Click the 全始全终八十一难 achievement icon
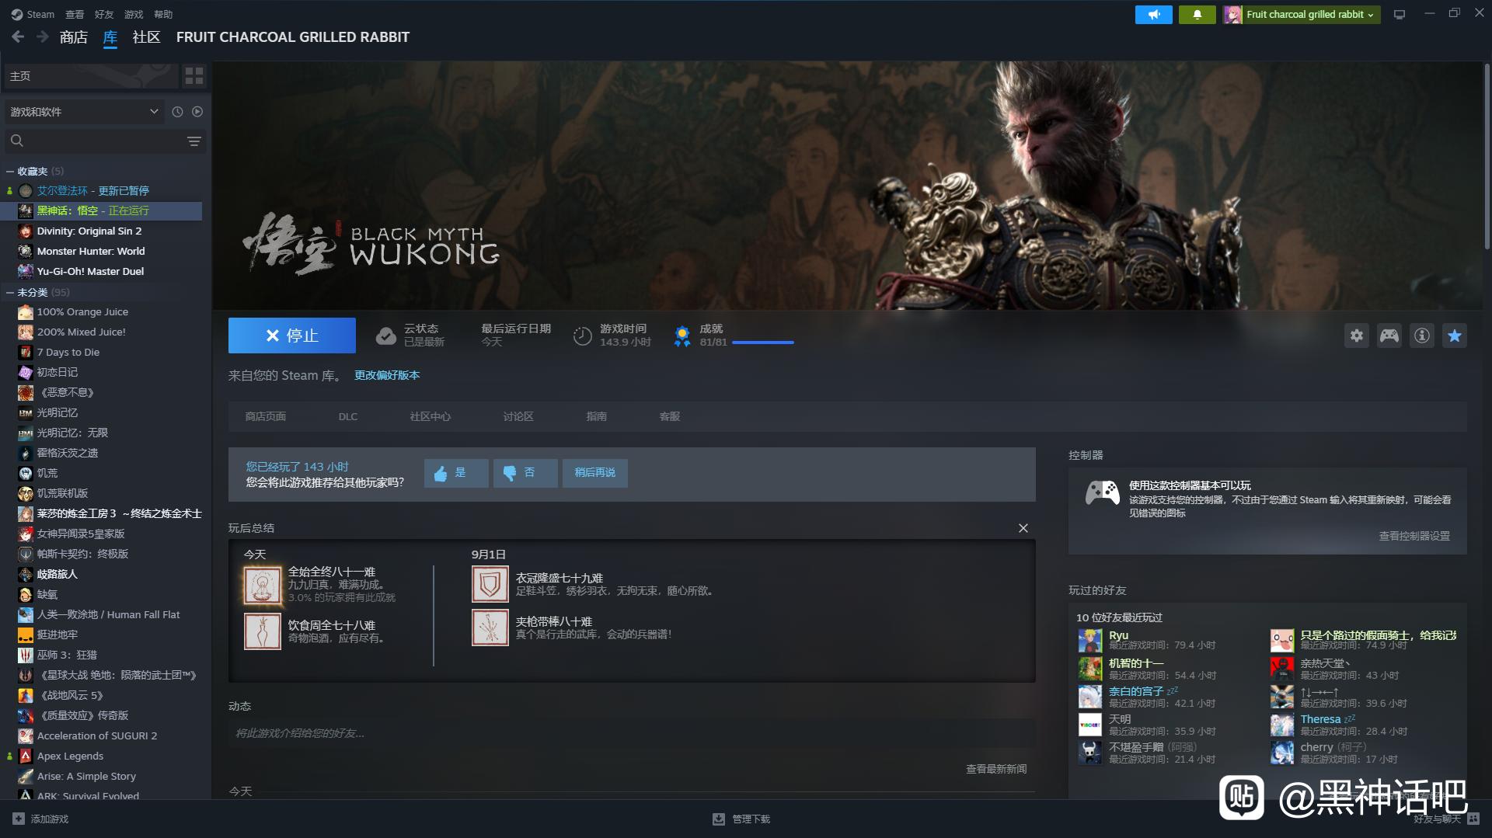This screenshot has height=838, width=1492. pyautogui.click(x=263, y=585)
